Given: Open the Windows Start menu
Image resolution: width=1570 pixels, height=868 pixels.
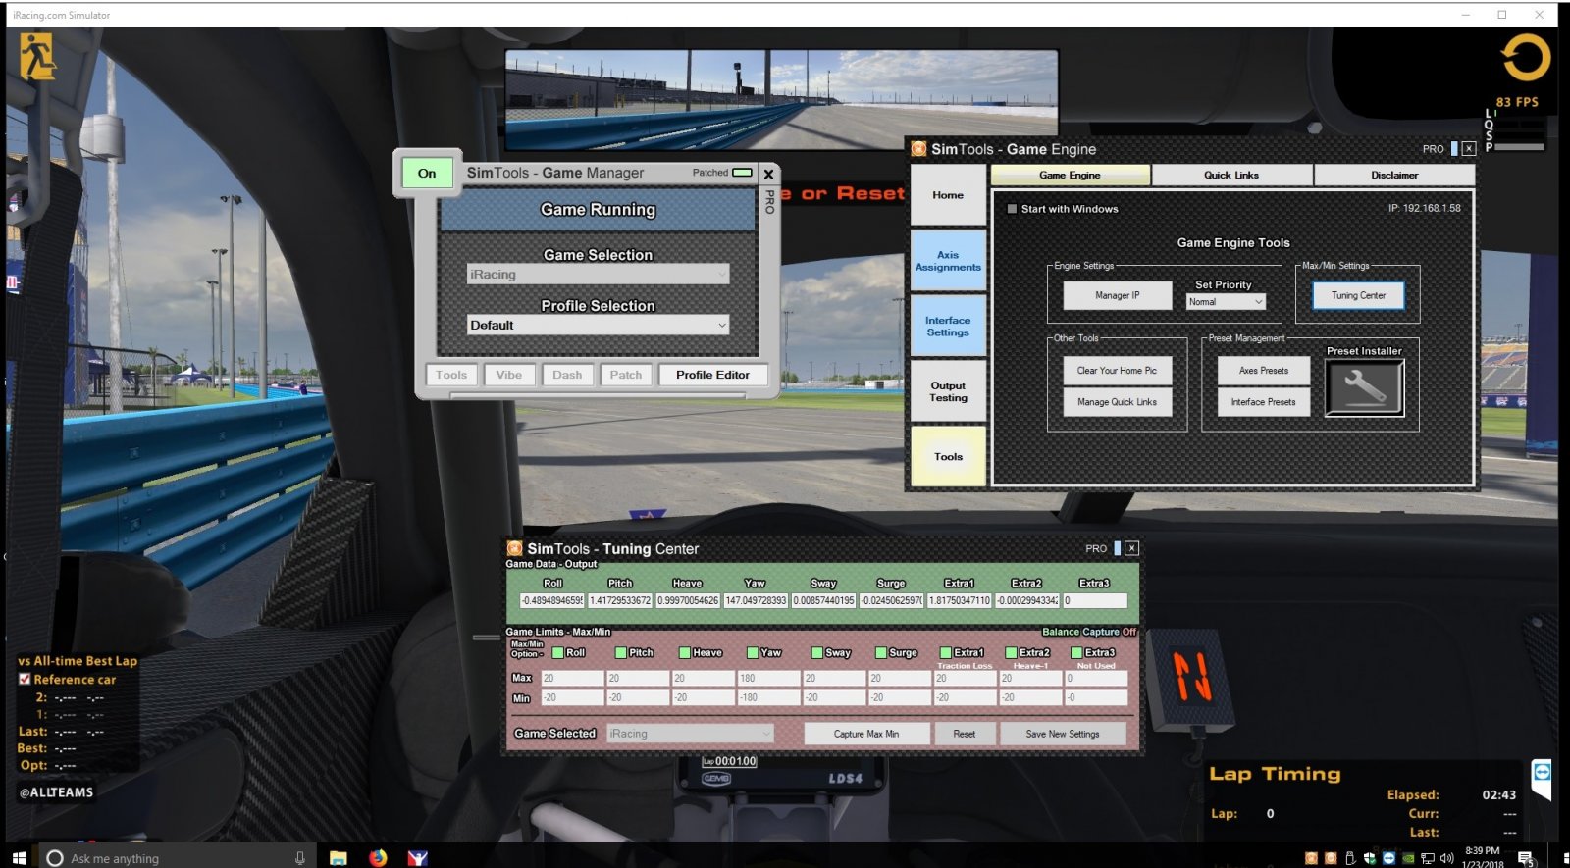Looking at the screenshot, I should (x=19, y=858).
